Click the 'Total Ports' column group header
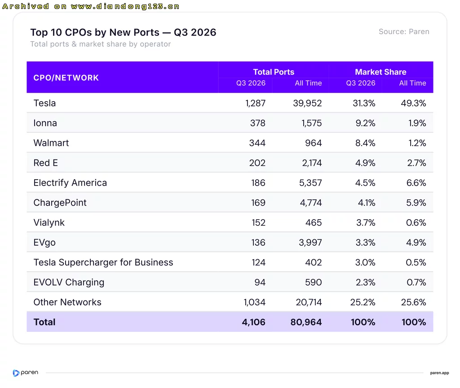 [x=274, y=72]
